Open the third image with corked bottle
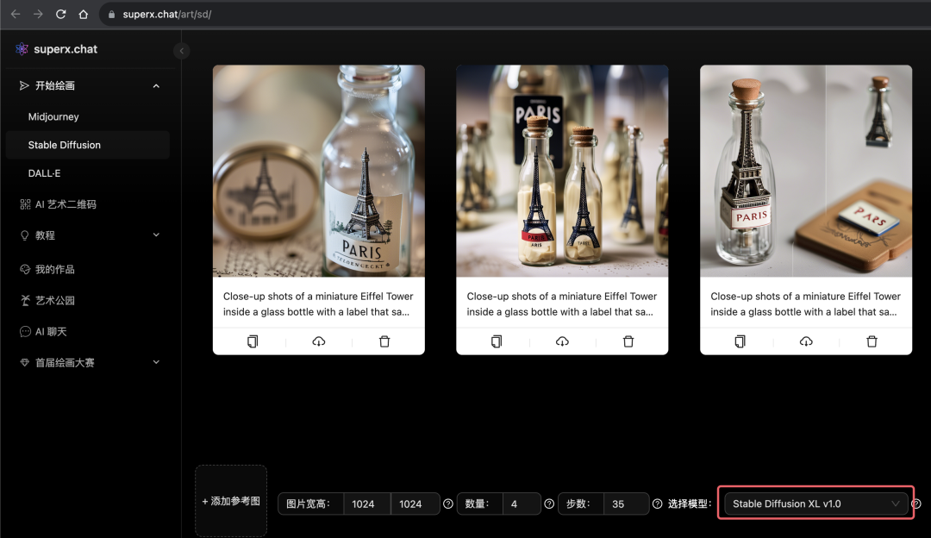The width and height of the screenshot is (931, 538). click(x=806, y=171)
